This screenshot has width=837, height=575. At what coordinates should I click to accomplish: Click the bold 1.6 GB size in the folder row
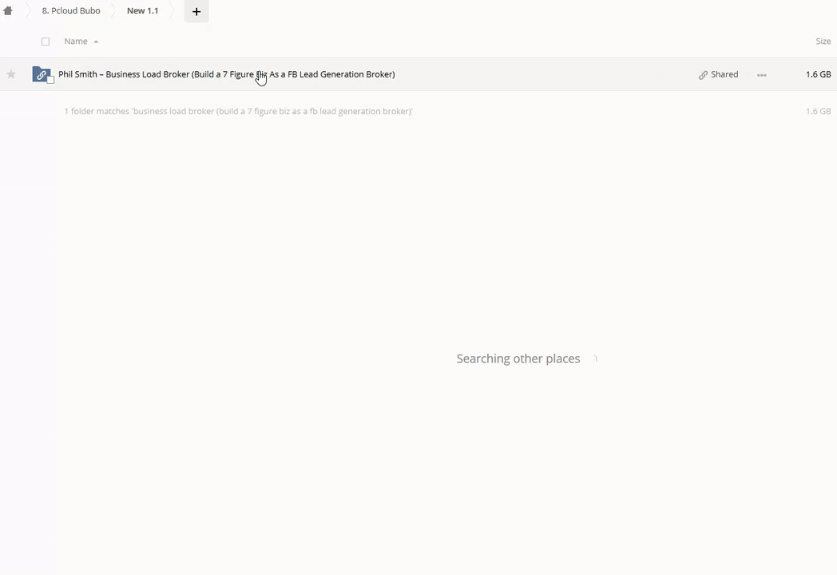(818, 74)
